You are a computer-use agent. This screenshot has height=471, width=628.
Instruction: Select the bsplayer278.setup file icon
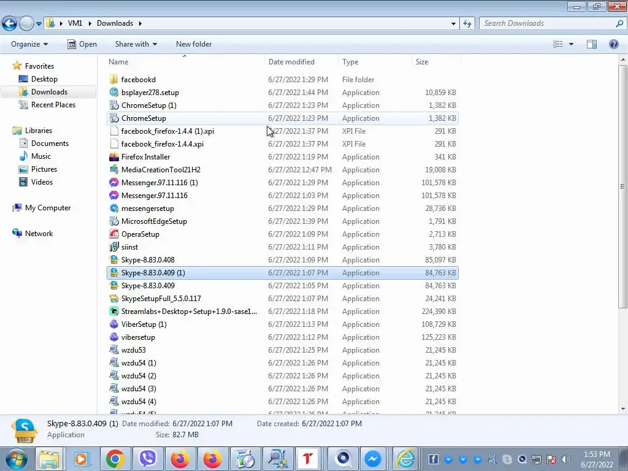[x=113, y=92]
